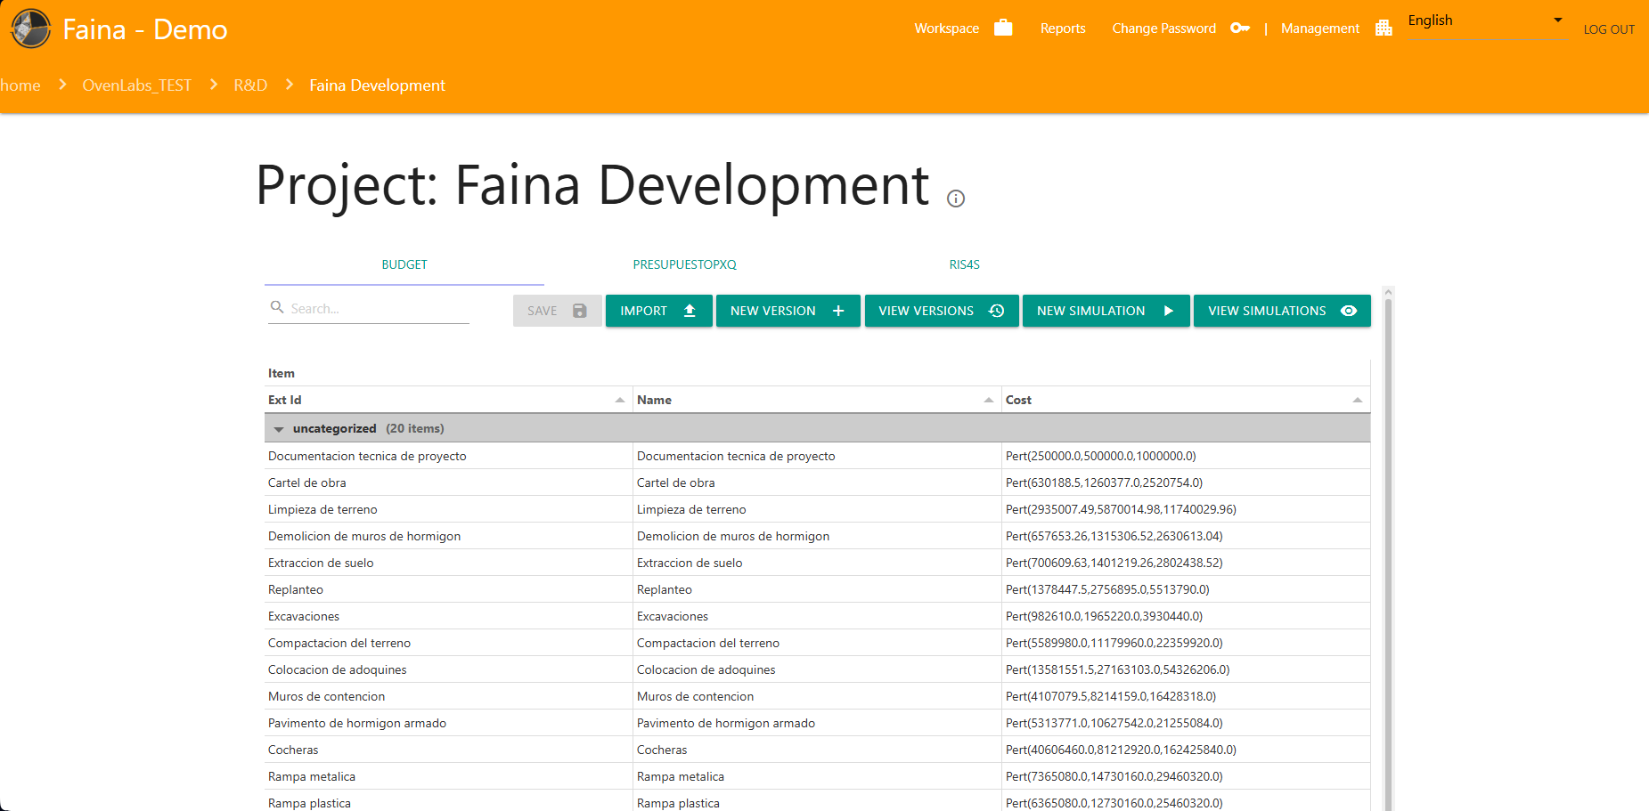Image resolution: width=1649 pixels, height=811 pixels.
Task: Click the View Simulations eye icon
Action: point(1348,311)
